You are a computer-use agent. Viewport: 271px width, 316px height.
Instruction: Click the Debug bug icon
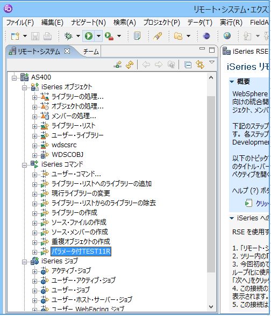click(68, 37)
